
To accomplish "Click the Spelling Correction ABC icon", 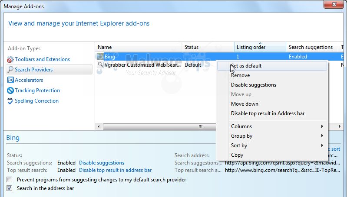I will [x=10, y=101].
